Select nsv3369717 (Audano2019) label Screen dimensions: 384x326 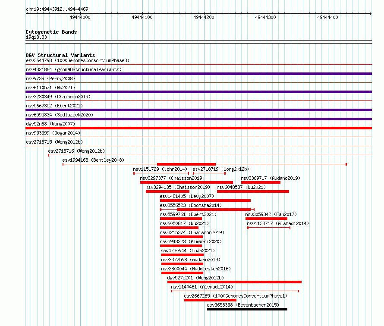click(x=271, y=178)
